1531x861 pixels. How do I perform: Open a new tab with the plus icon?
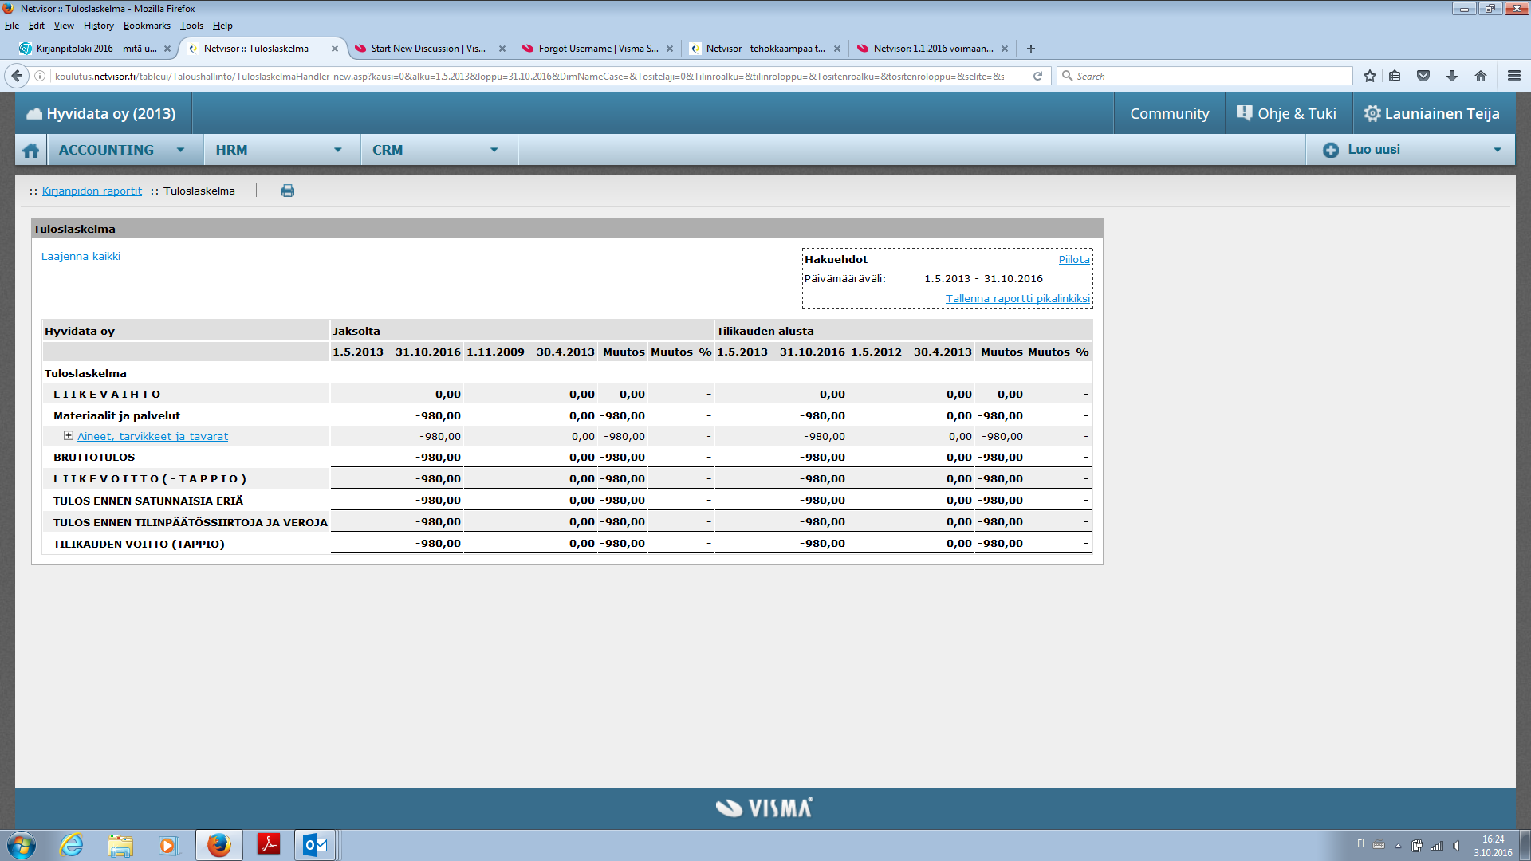coord(1031,49)
